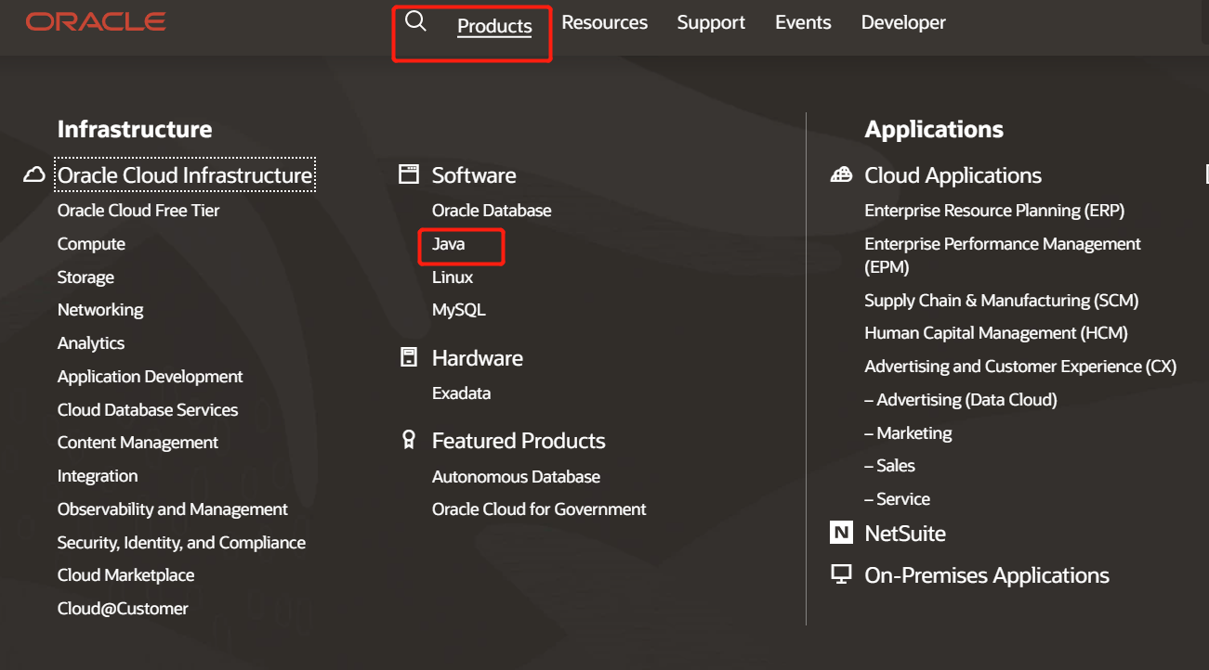Viewport: 1209px width, 670px height.
Task: Go to the Marketing link
Action: pos(908,433)
